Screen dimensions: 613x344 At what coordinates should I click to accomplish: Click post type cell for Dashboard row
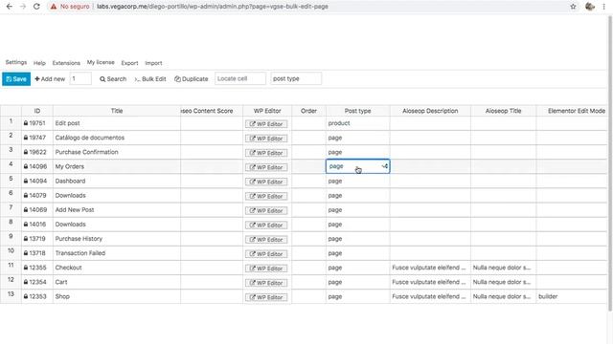[357, 181]
